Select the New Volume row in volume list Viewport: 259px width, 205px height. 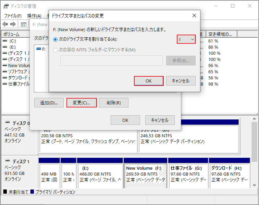tap(16, 65)
